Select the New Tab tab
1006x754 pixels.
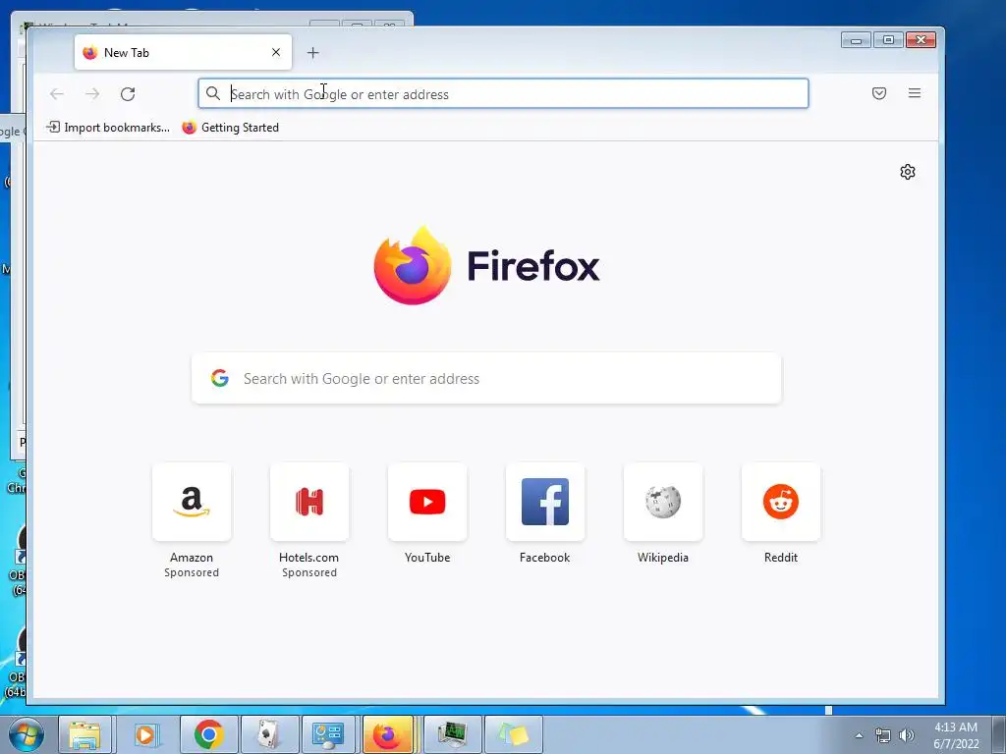click(183, 53)
